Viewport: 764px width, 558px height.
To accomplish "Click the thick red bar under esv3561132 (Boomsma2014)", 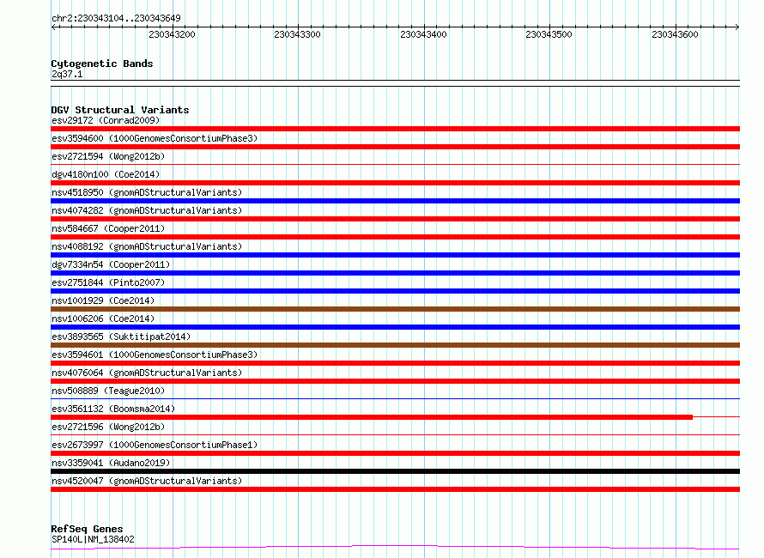I will click(372, 417).
